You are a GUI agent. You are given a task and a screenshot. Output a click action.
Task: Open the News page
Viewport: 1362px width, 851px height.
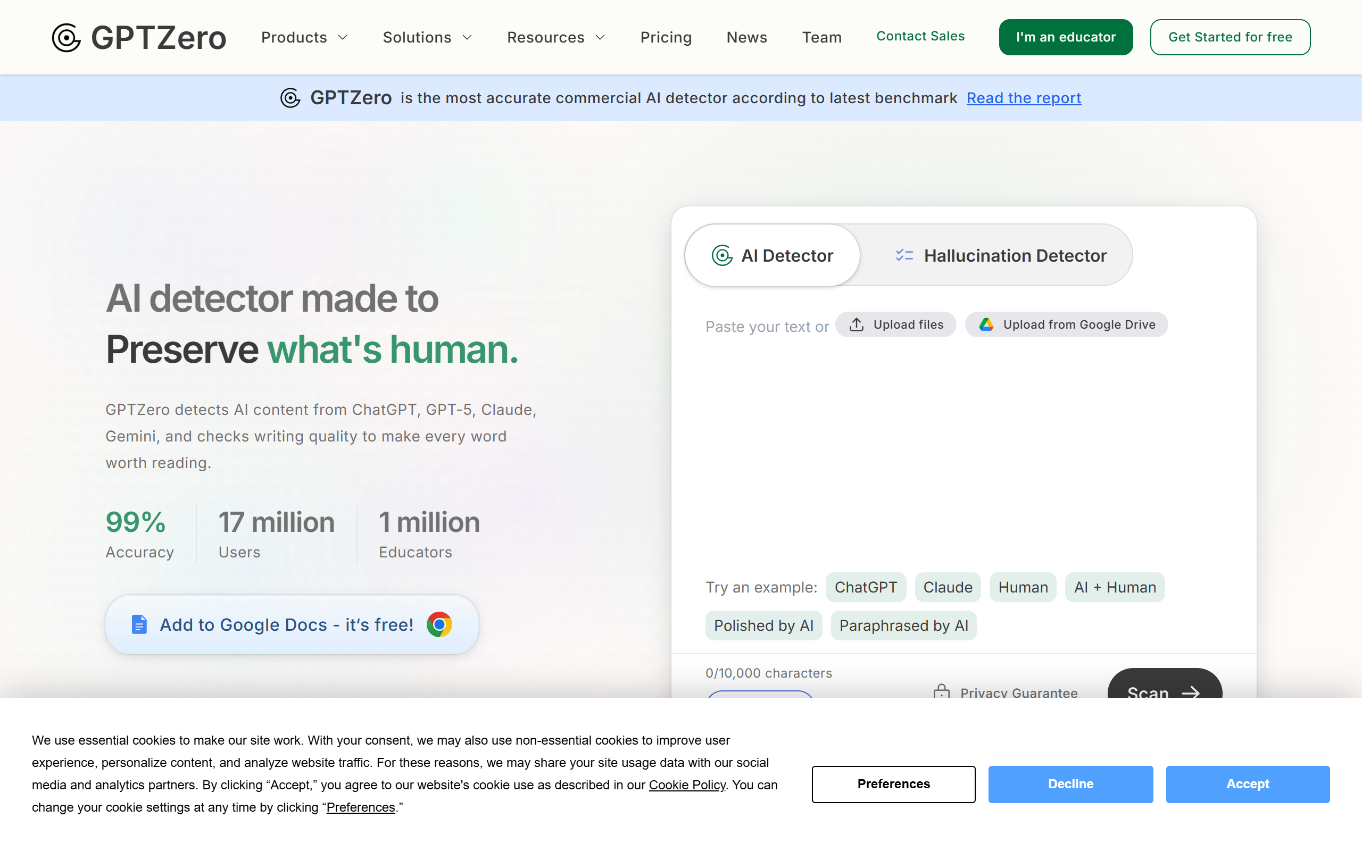coord(747,38)
